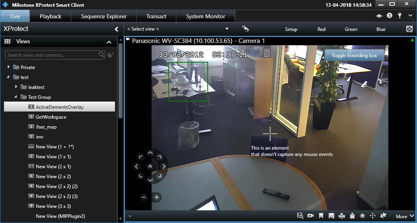Viewport: 417px width, 223px height.
Task: Click the four-arrow PTZ move icon
Action: click(x=372, y=216)
